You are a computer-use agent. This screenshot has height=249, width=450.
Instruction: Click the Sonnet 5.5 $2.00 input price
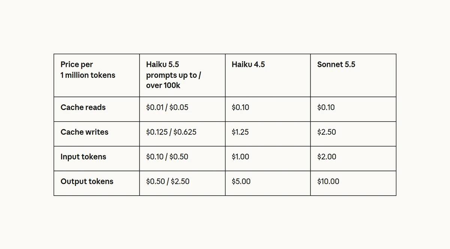coord(353,159)
